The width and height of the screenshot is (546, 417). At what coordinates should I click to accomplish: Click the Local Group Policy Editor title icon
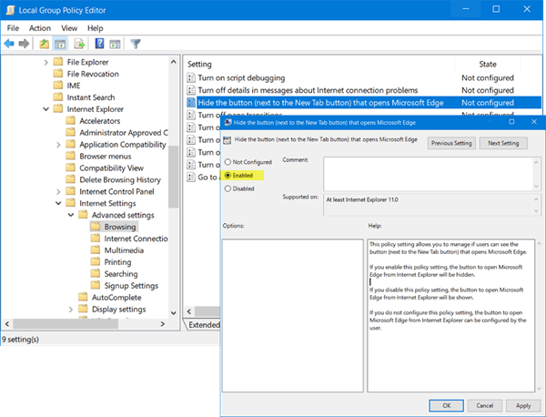(10, 10)
